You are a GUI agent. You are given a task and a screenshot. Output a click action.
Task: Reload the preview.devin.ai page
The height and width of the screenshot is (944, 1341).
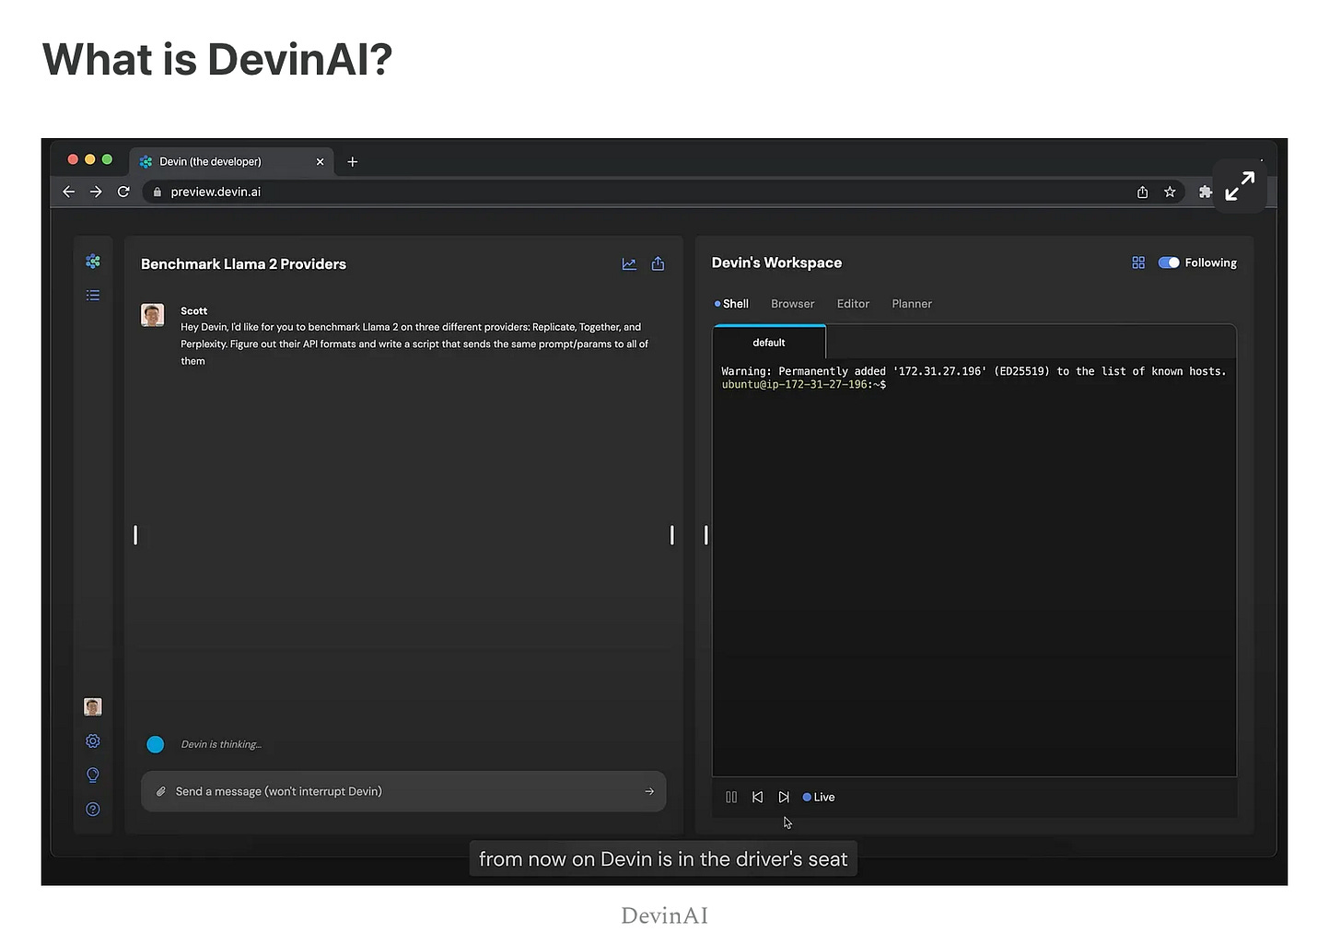[123, 192]
